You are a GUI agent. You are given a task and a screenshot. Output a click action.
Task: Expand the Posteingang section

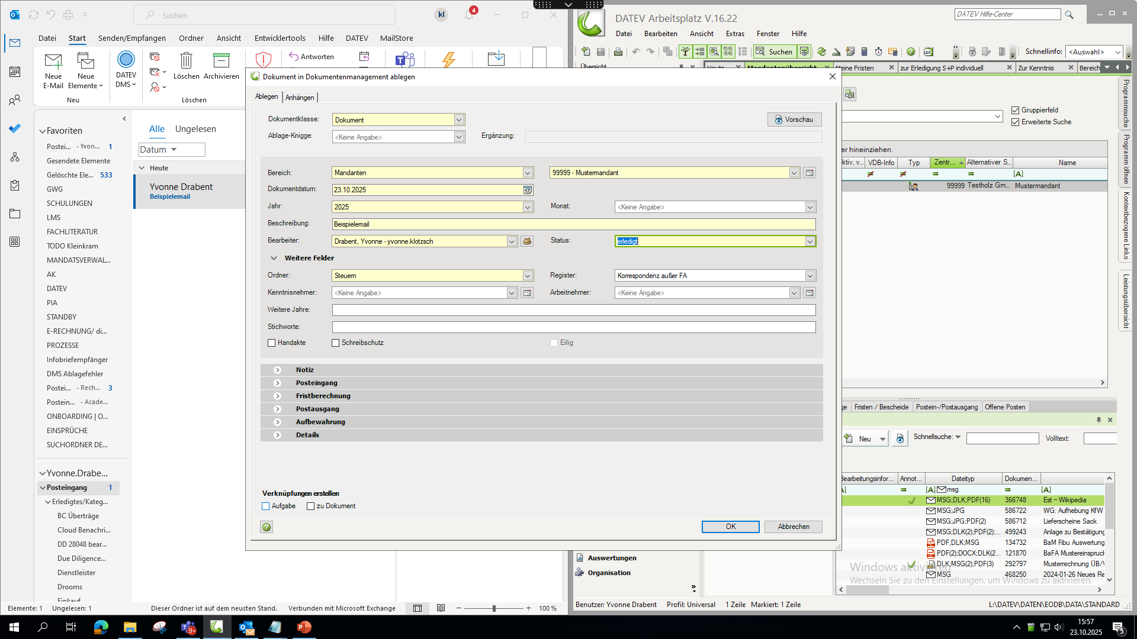click(277, 383)
